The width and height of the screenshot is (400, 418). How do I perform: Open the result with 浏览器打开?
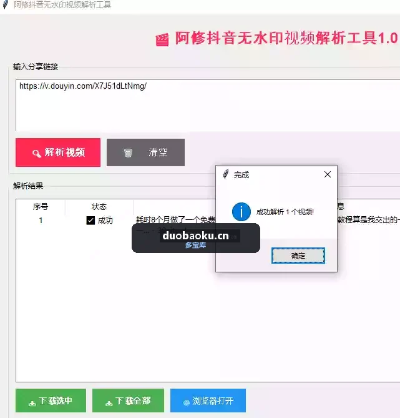click(x=208, y=401)
